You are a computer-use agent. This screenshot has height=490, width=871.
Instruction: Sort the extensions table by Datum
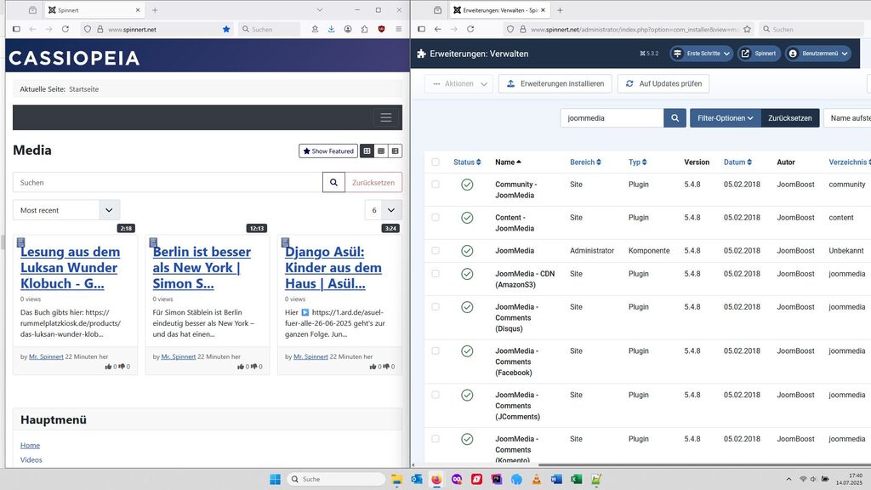tap(737, 162)
